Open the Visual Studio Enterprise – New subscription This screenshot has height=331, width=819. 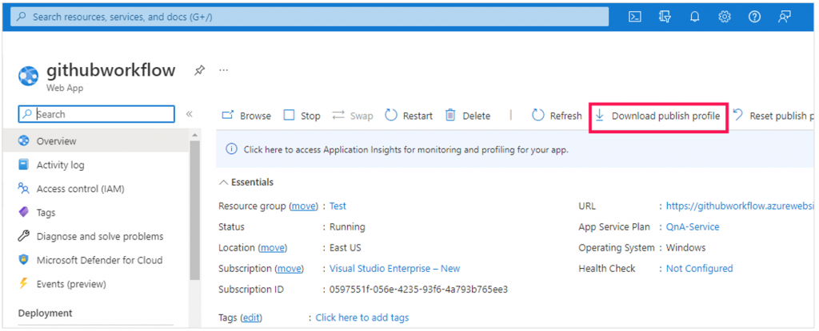tap(394, 269)
